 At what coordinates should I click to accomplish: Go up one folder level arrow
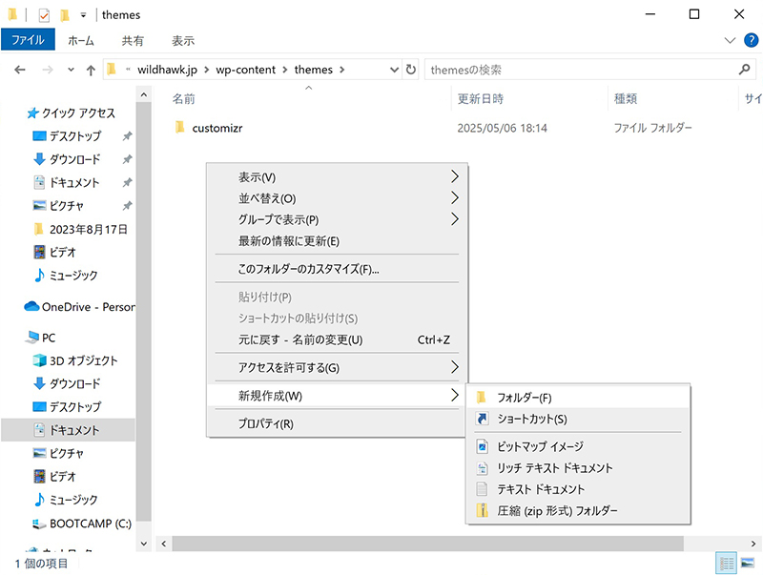click(x=91, y=70)
